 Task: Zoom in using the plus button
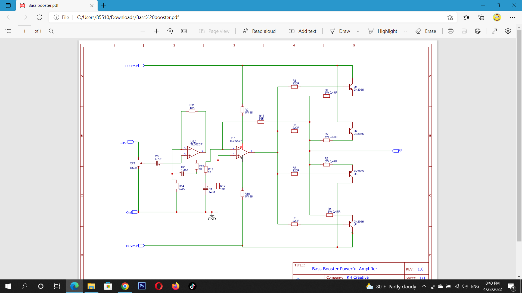point(156,31)
